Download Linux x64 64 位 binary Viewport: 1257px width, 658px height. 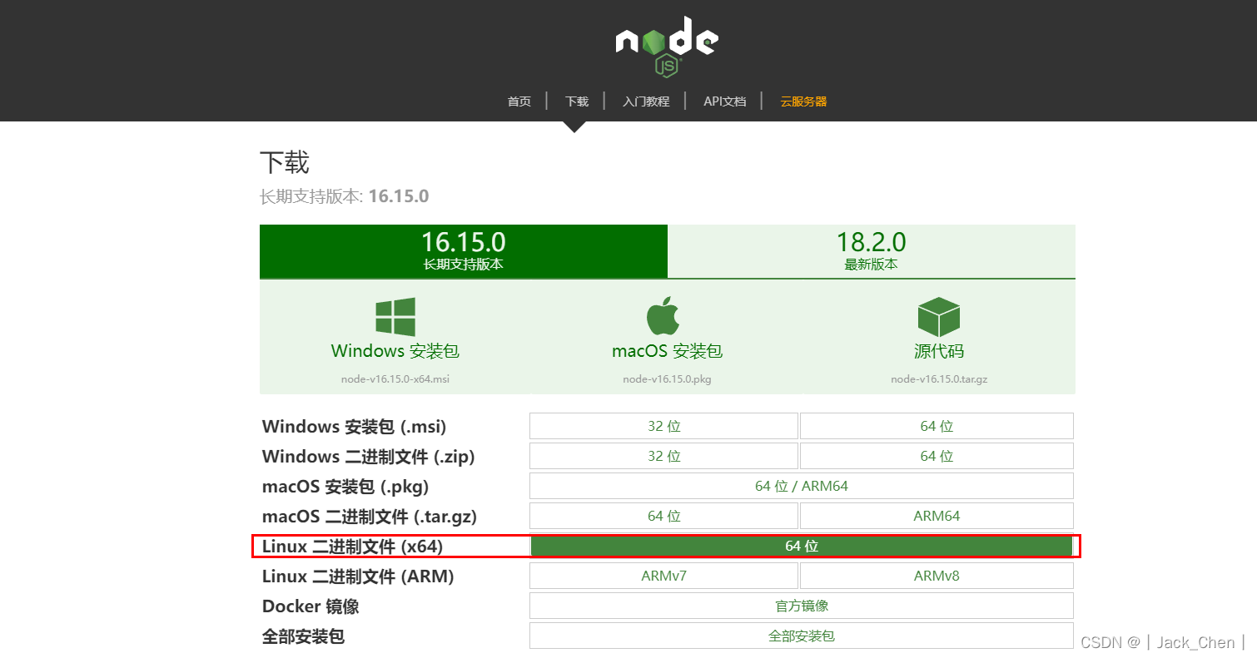click(x=802, y=547)
